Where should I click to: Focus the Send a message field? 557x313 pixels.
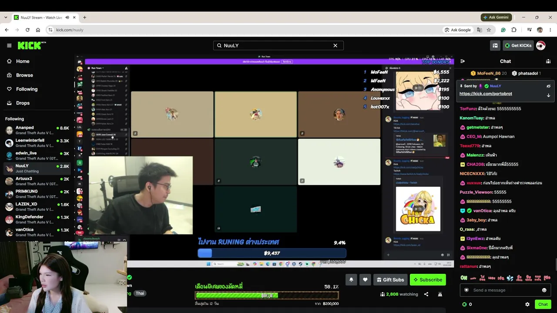(505, 290)
